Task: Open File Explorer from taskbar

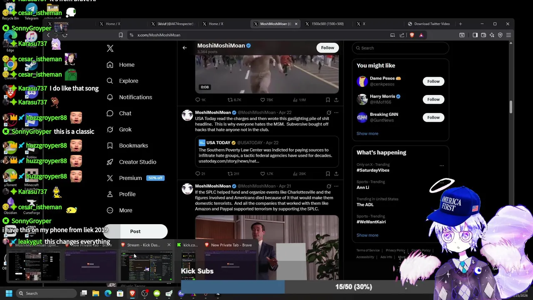Action: coord(95,293)
